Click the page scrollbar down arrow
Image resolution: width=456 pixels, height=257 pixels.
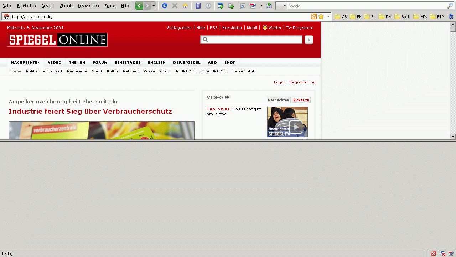pyautogui.click(x=453, y=136)
